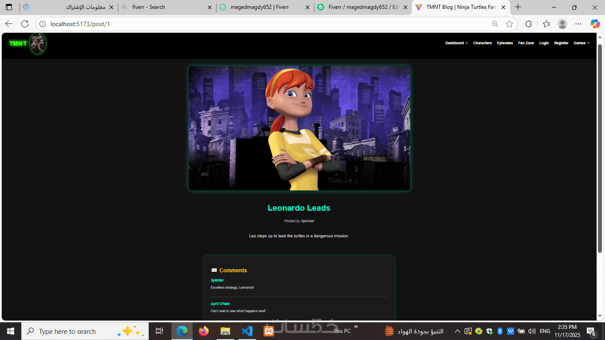Viewport: 605px width, 340px height.
Task: Switch to Microsoft Edge in the taskbar
Action: coord(182,331)
